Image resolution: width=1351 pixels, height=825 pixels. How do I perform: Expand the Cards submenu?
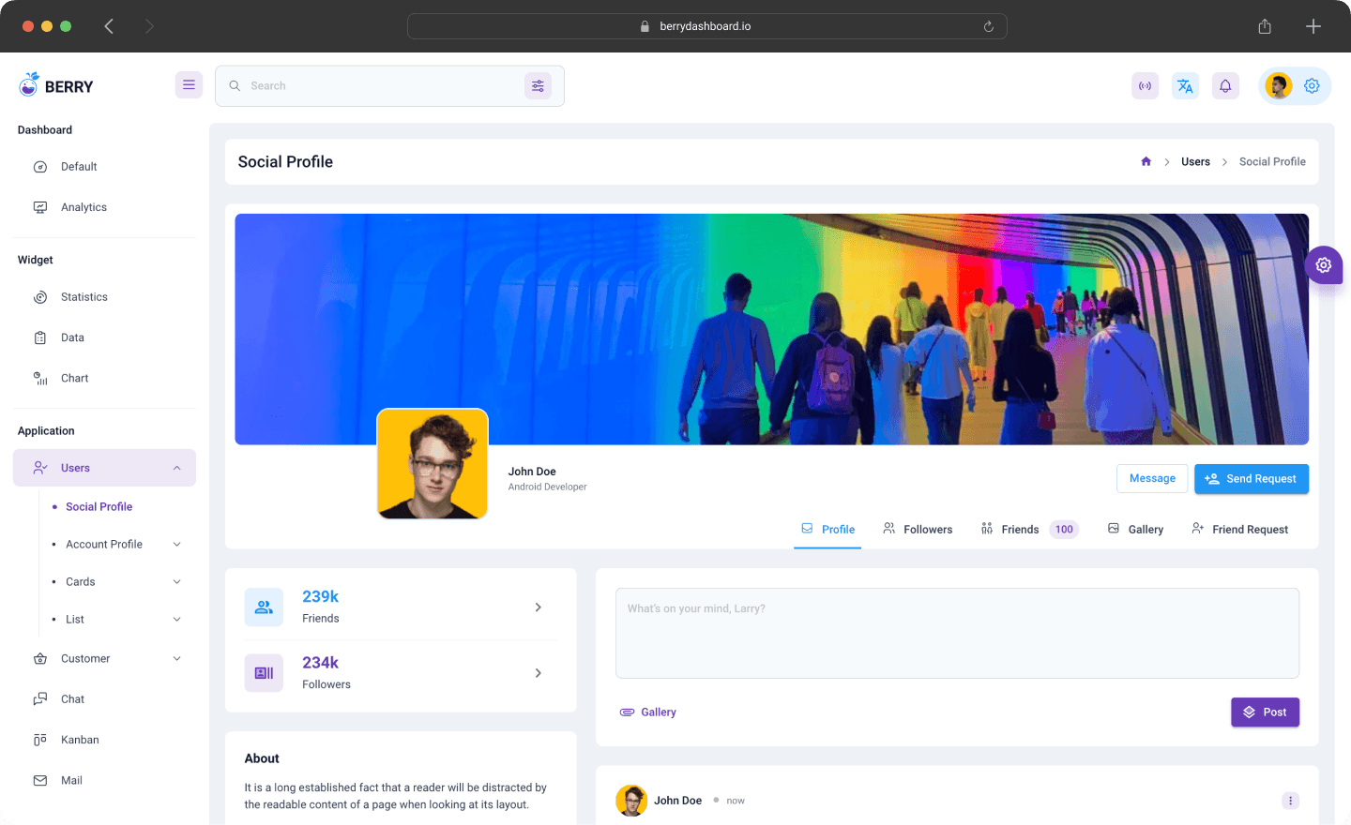[x=176, y=582]
